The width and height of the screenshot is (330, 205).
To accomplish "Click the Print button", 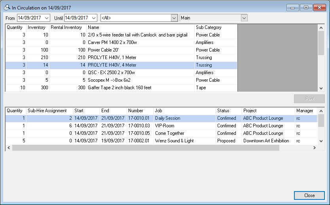I will [309, 99].
